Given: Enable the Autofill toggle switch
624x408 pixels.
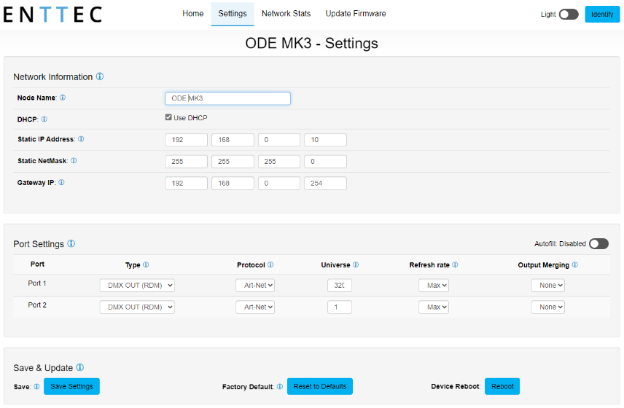Looking at the screenshot, I should coord(598,243).
